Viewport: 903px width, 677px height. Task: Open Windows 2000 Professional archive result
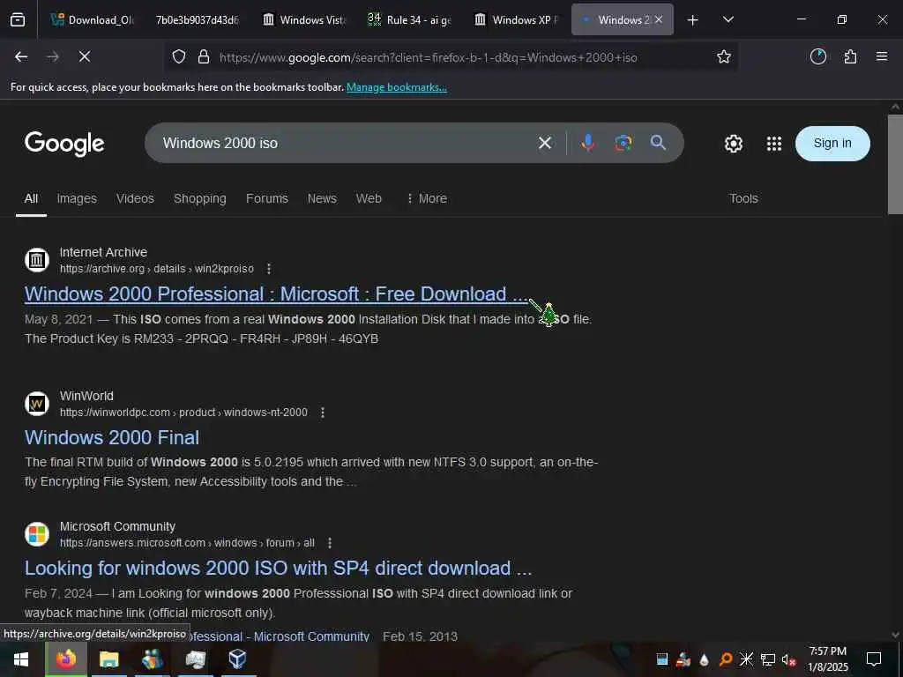tap(276, 294)
